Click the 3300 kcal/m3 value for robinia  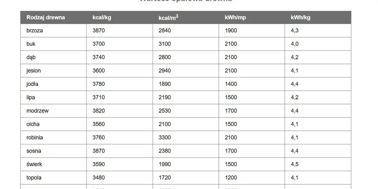click(165, 138)
